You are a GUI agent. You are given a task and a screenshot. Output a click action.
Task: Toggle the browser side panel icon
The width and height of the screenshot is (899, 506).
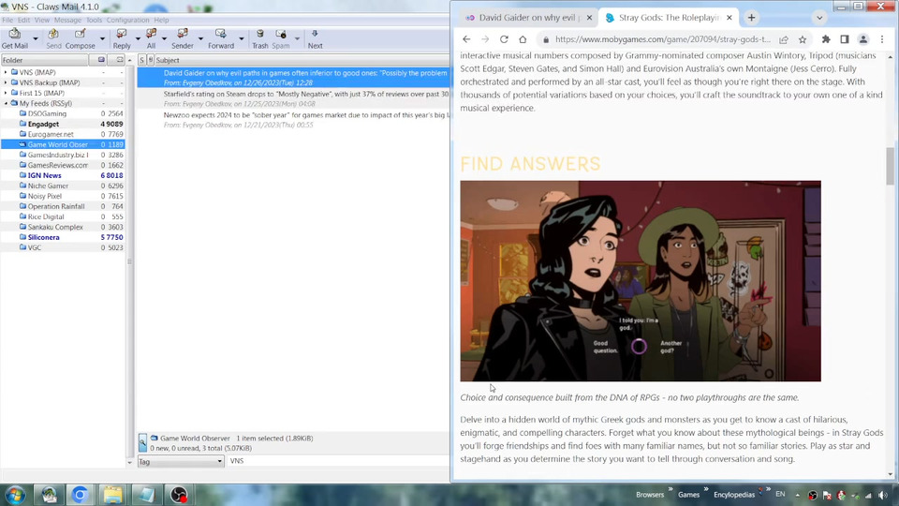pyautogui.click(x=845, y=39)
